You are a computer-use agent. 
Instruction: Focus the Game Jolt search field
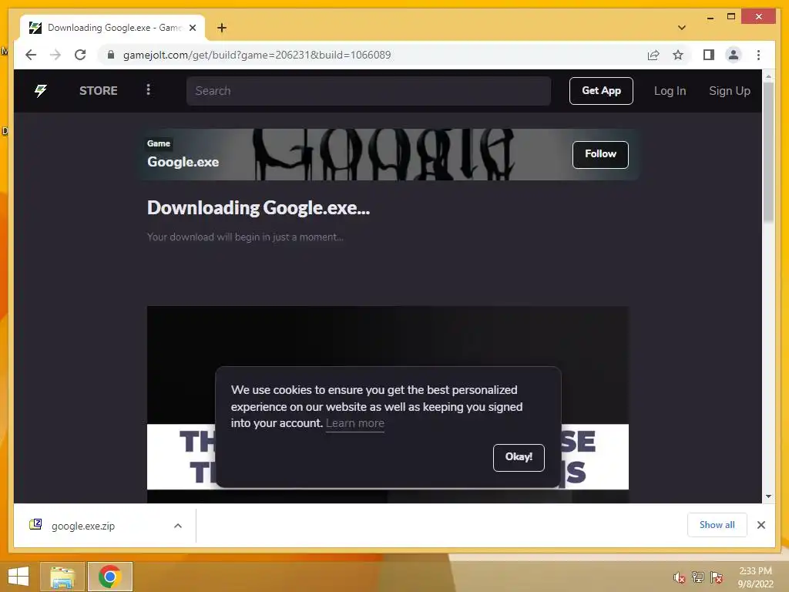pos(368,91)
